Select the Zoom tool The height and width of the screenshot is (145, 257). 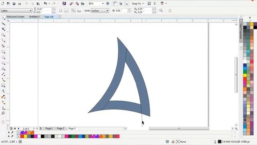pyautogui.click(x=3, y=35)
